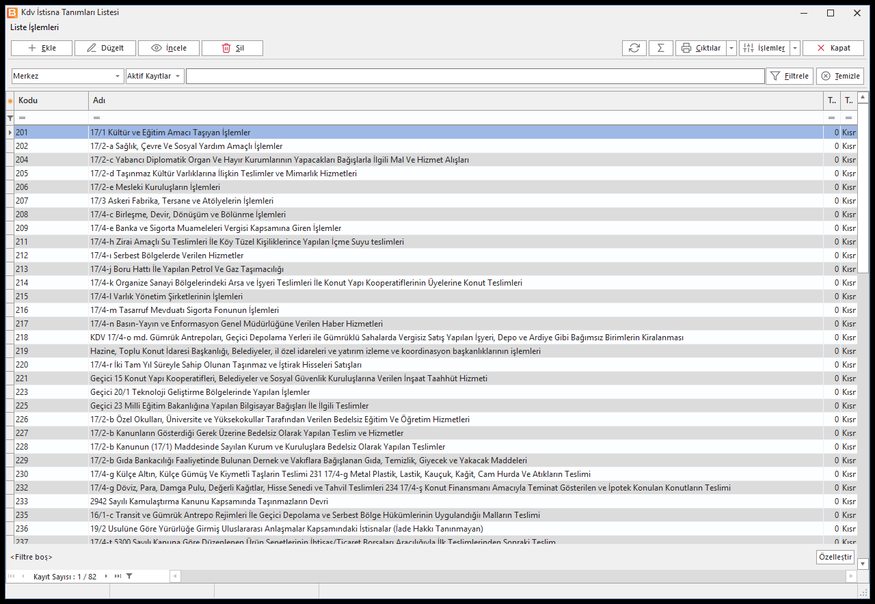Click the sigma totals icon
Screen dimensions: 875x604
pos(660,48)
